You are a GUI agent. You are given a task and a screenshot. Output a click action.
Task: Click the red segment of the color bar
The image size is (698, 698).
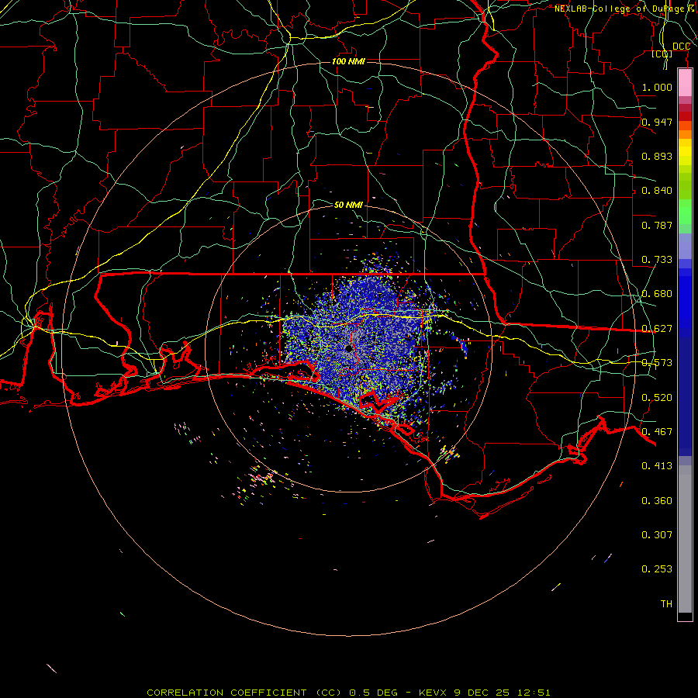(x=685, y=116)
